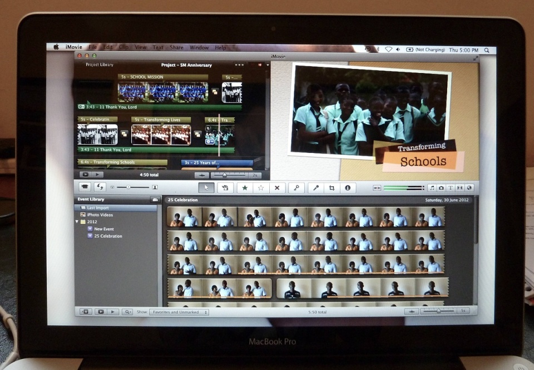Open the inspector info button
The width and height of the screenshot is (534, 370).
click(348, 188)
